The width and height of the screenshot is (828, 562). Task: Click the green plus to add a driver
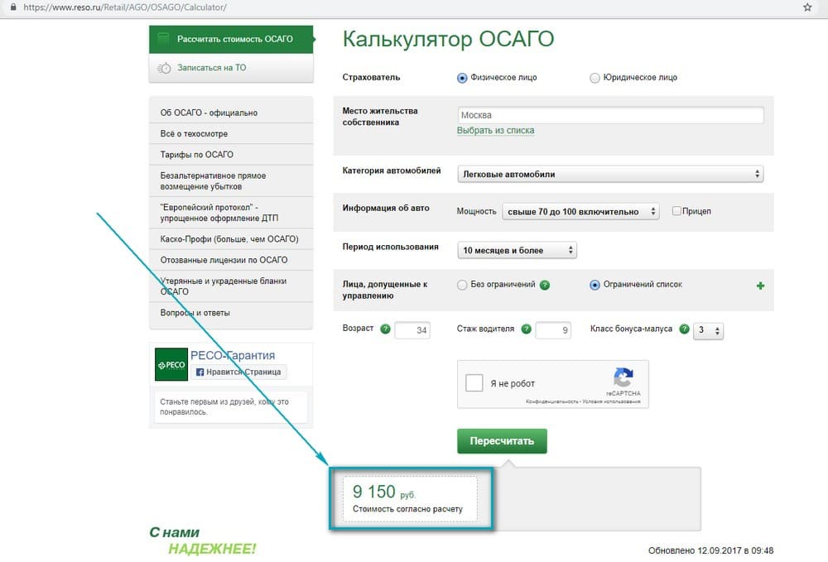coord(759,286)
